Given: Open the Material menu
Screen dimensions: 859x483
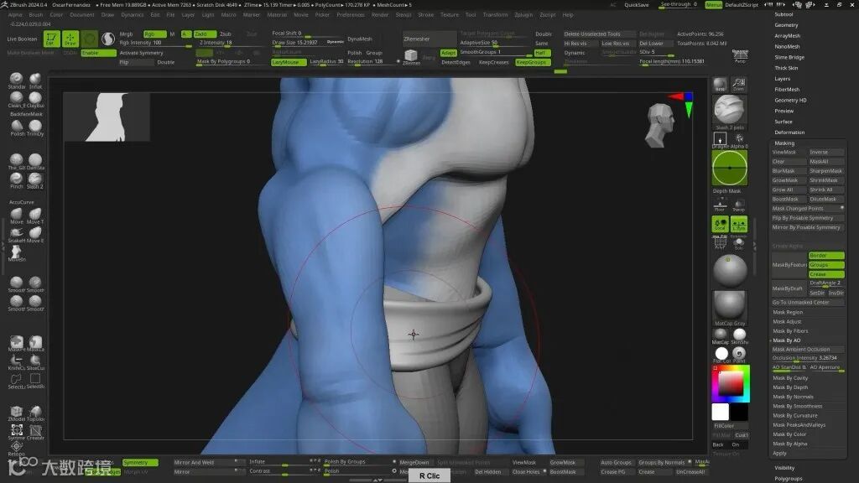Looking at the screenshot, I should (277, 15).
